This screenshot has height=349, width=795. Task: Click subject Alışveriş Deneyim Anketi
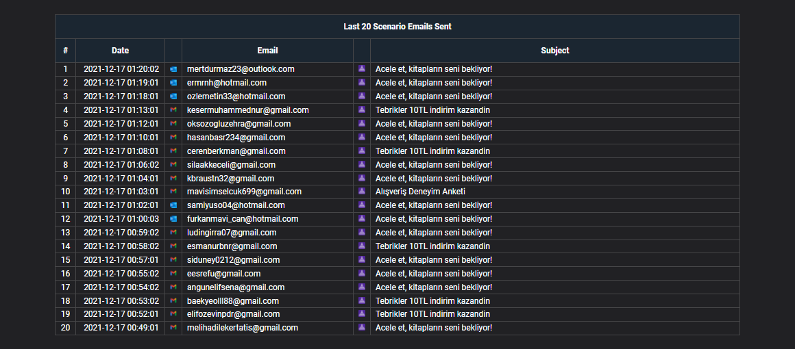point(420,192)
